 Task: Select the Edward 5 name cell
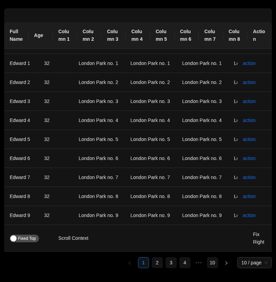click(x=20, y=139)
